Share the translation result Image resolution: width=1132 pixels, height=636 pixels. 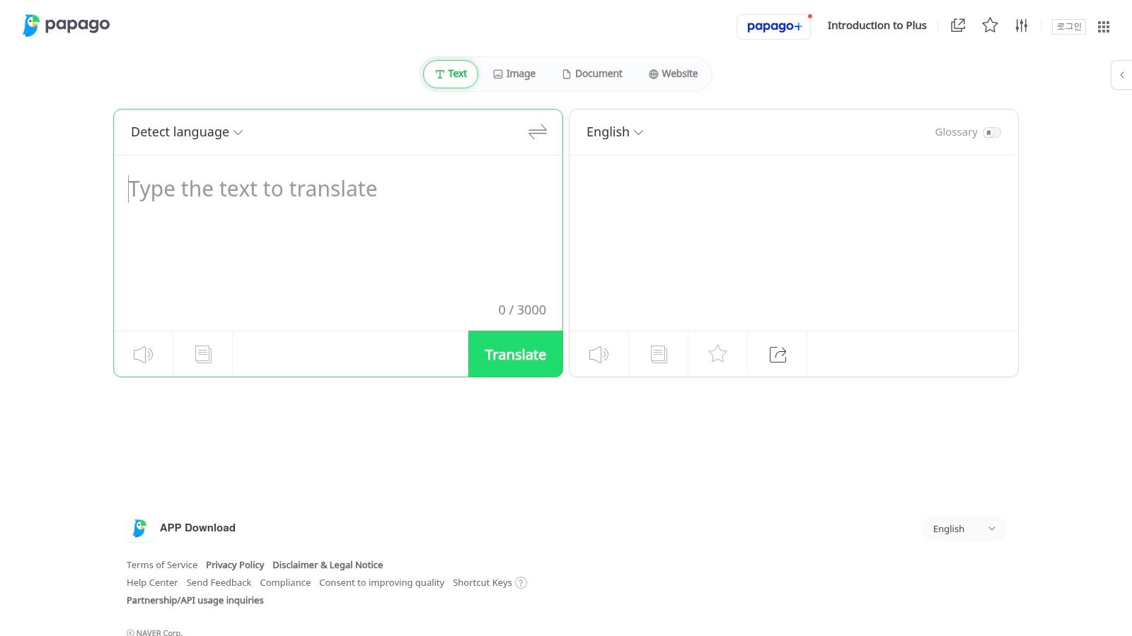777,354
